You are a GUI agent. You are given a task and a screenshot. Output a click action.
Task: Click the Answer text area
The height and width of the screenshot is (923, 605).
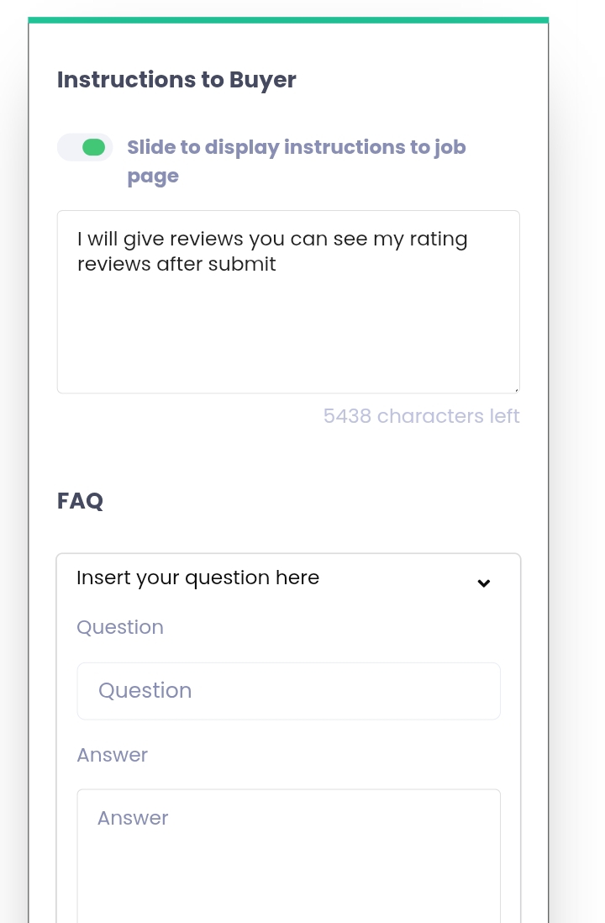(288, 849)
